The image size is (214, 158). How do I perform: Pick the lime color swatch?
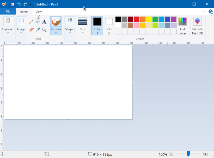[x=155, y=26]
